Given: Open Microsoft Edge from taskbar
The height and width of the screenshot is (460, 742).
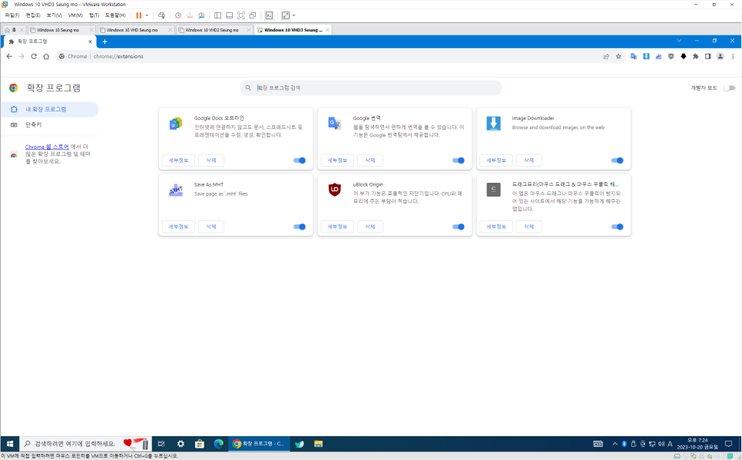Looking at the screenshot, I should click(219, 444).
